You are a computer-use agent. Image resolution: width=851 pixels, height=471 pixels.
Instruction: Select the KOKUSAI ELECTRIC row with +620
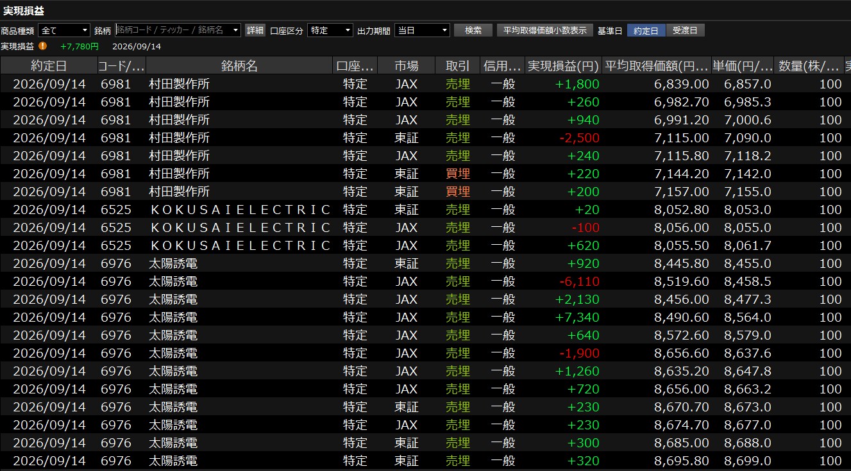425,245
